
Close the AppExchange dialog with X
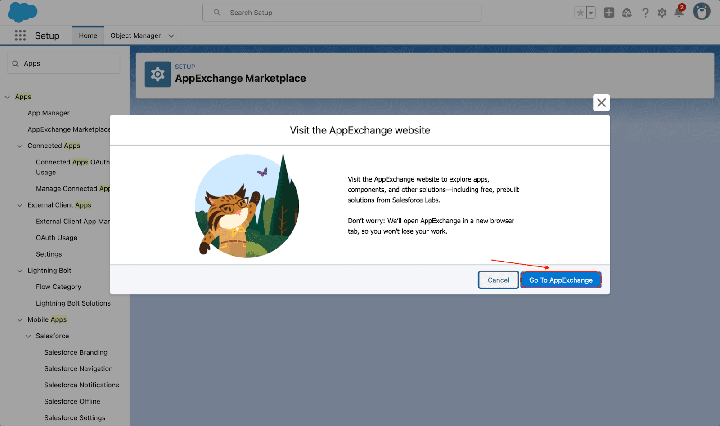601,103
